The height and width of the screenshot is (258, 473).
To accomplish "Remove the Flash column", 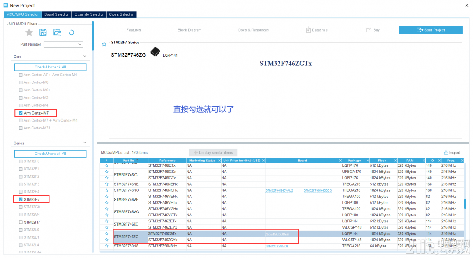I will 395,161.
